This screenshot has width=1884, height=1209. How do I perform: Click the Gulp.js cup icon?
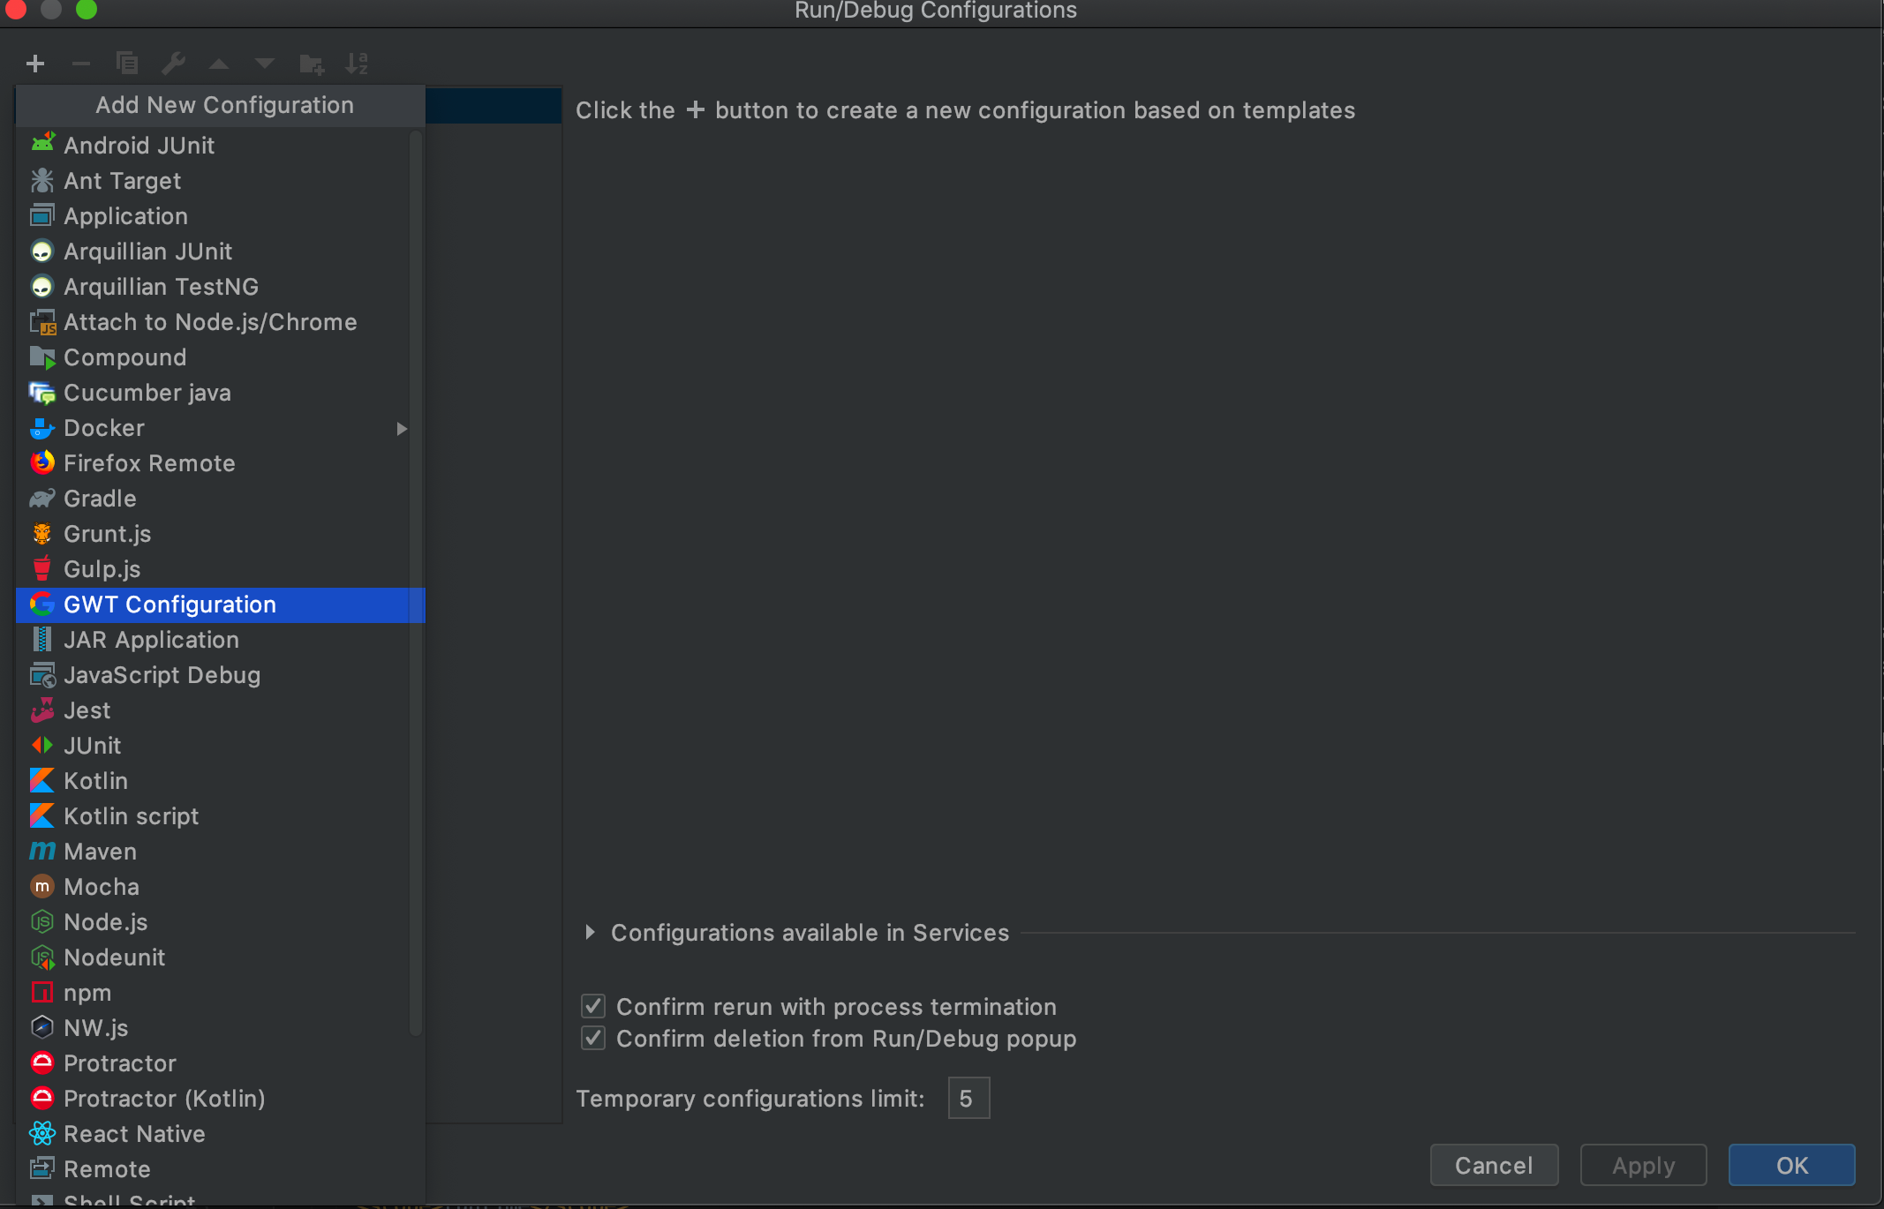42,568
